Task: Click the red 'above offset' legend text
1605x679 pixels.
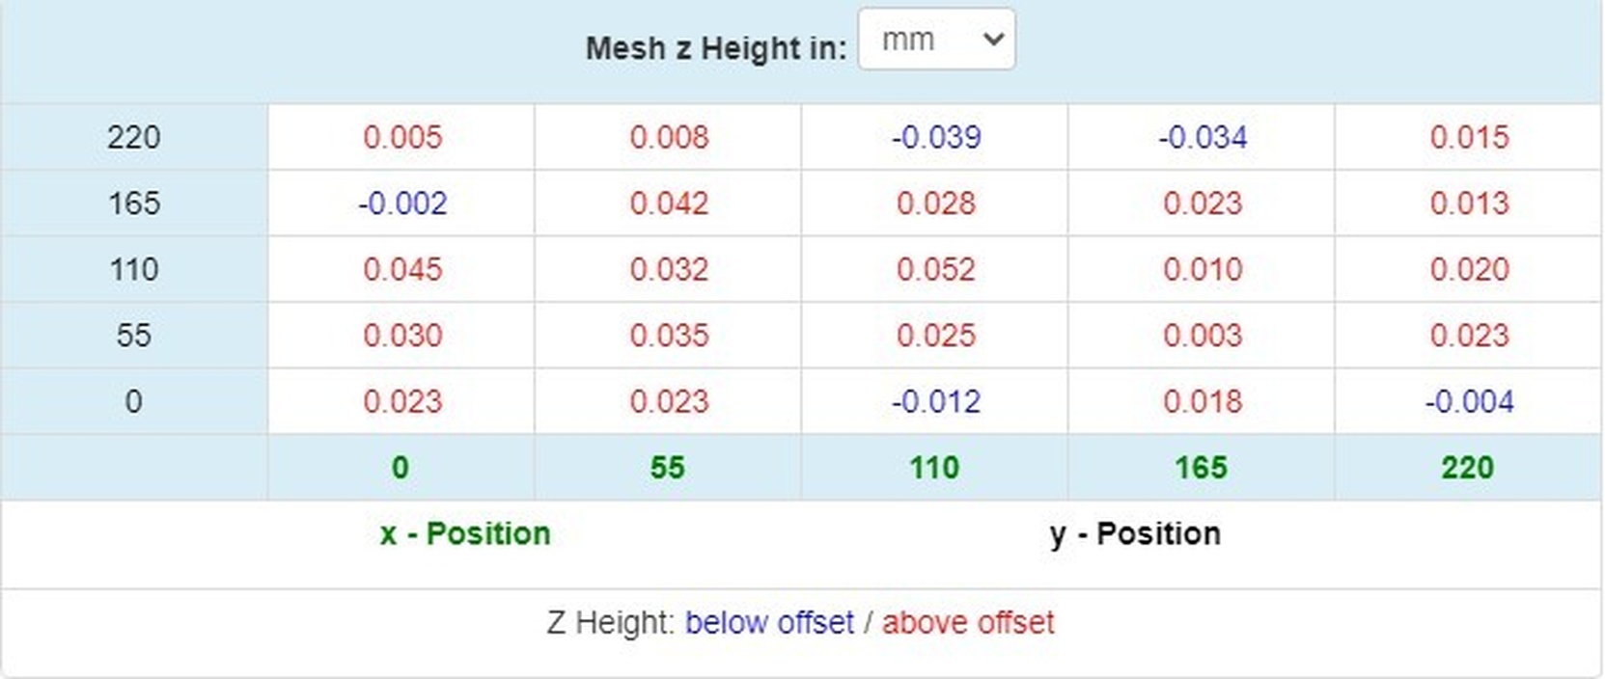Action: (x=967, y=623)
